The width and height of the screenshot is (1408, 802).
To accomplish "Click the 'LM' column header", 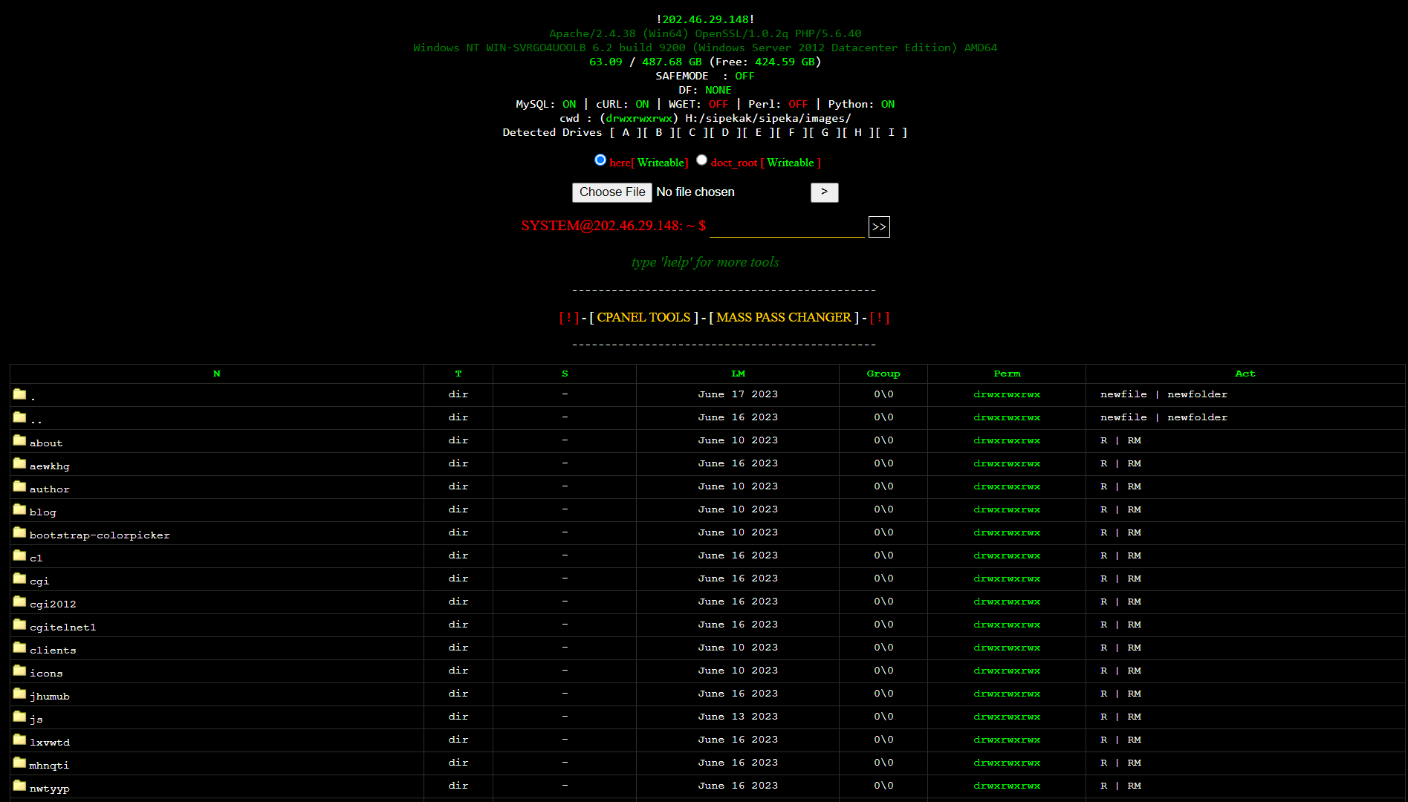I will 738,374.
